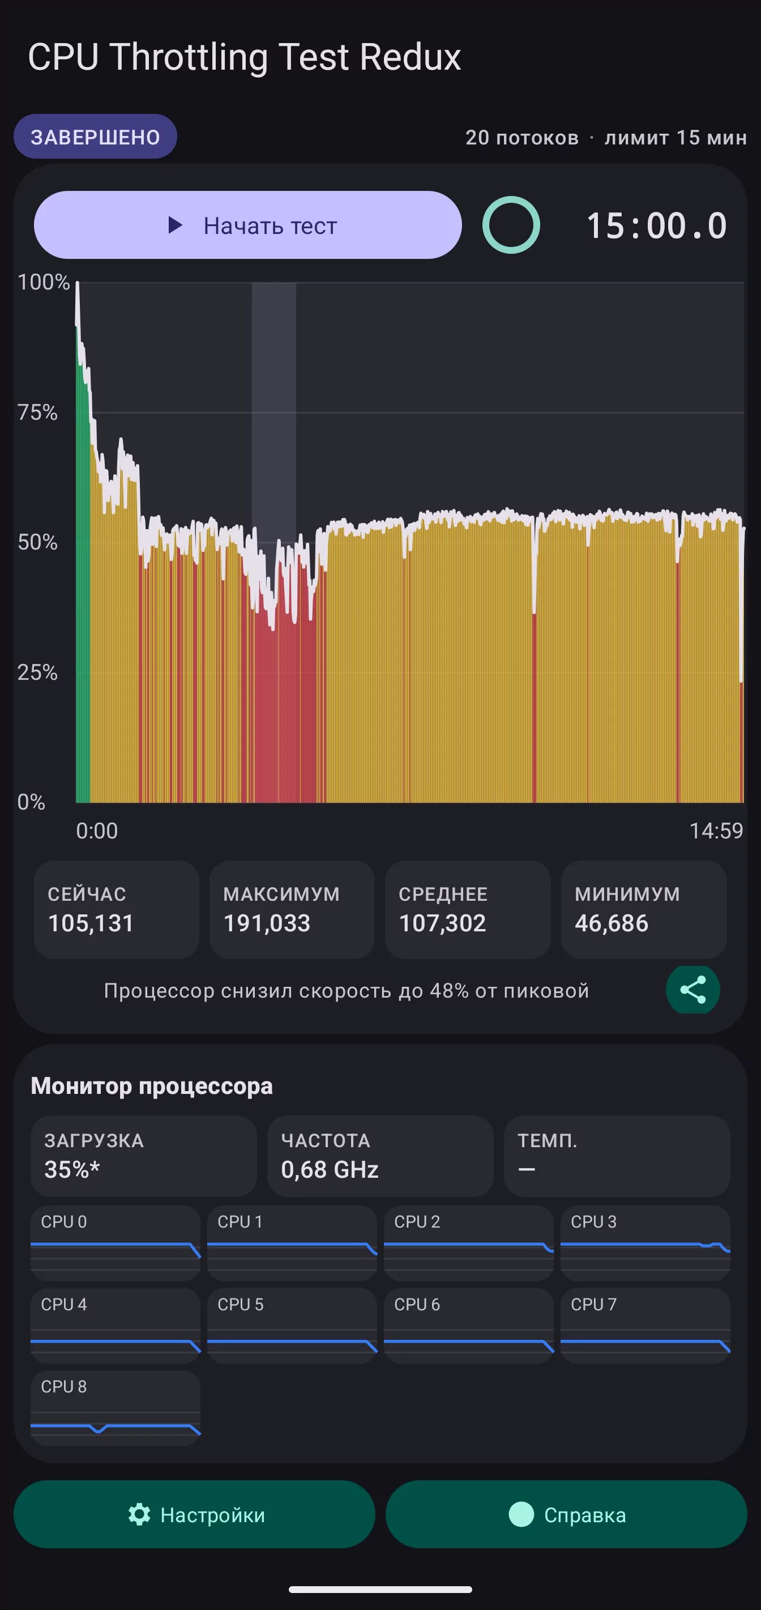Image resolution: width=761 pixels, height=1610 pixels.
Task: Tap the green share icon
Action: click(x=692, y=990)
